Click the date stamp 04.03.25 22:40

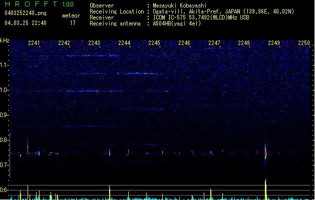[x=26, y=23]
